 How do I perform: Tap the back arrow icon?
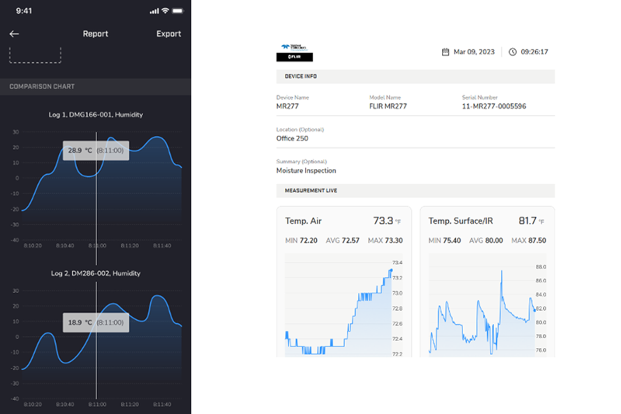pos(14,34)
